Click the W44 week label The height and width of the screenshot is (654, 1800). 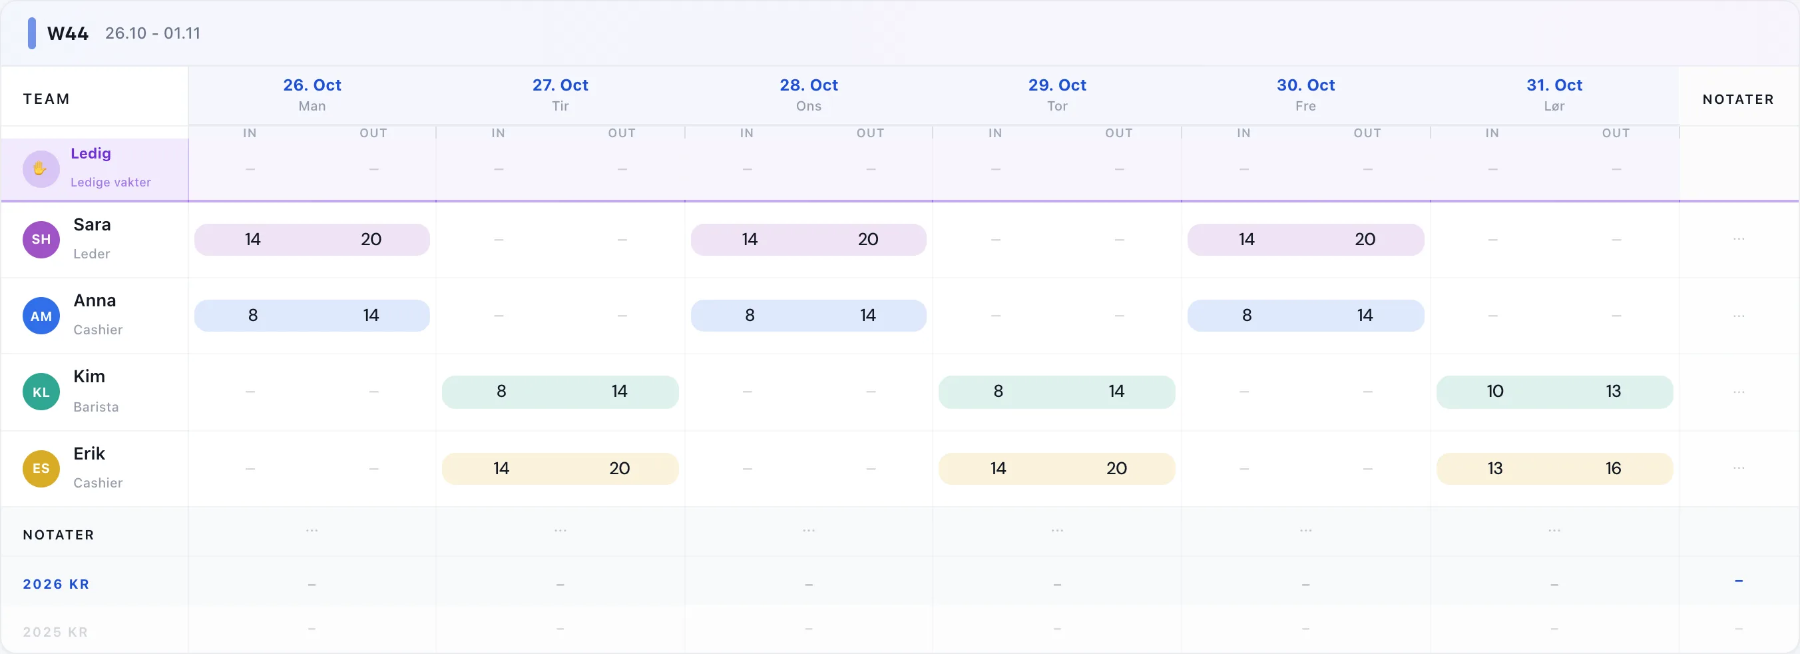click(67, 33)
